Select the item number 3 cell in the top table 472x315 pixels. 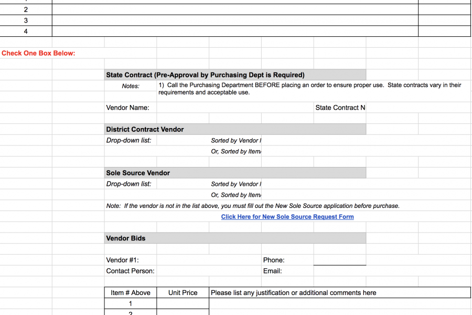point(26,20)
